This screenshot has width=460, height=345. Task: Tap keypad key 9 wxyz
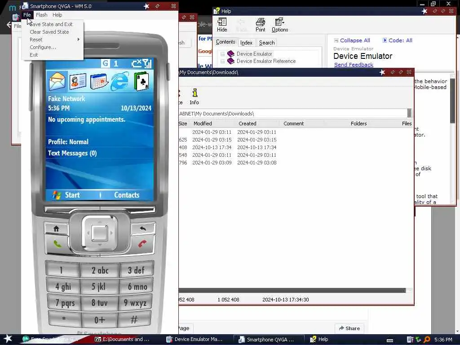pyautogui.click(x=135, y=303)
